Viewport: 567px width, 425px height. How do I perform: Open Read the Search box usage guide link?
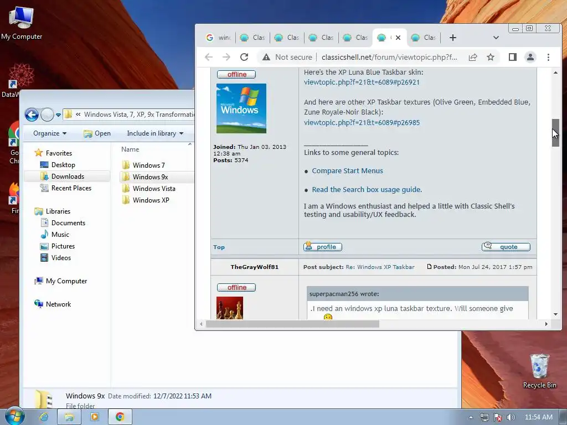pyautogui.click(x=367, y=190)
